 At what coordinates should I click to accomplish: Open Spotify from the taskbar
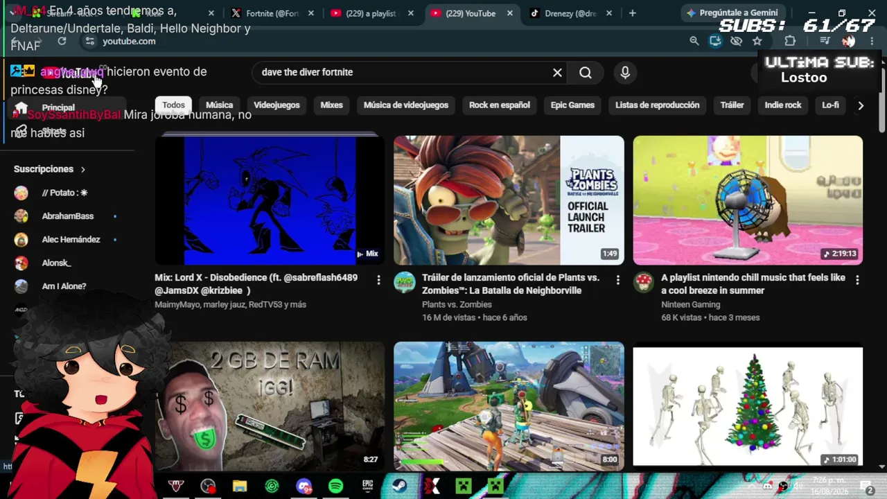pos(335,487)
